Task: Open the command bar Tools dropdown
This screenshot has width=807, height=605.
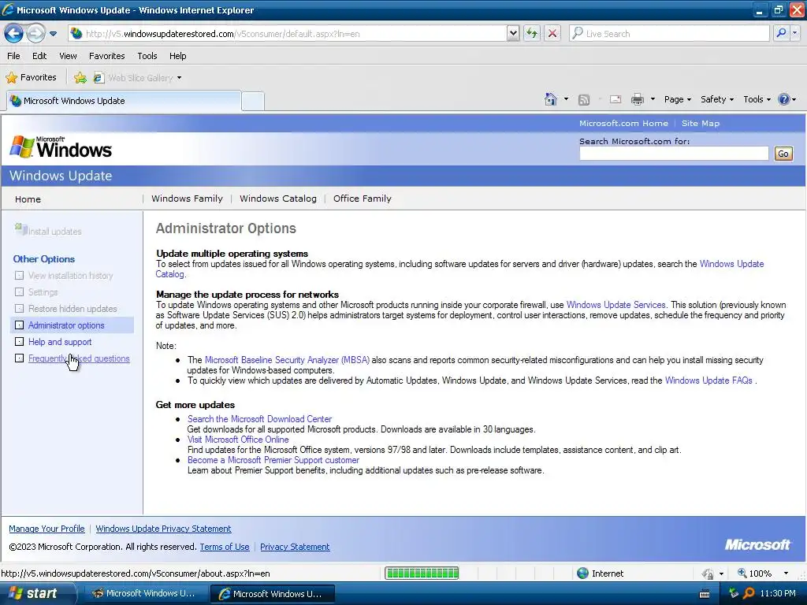Action: tap(757, 99)
